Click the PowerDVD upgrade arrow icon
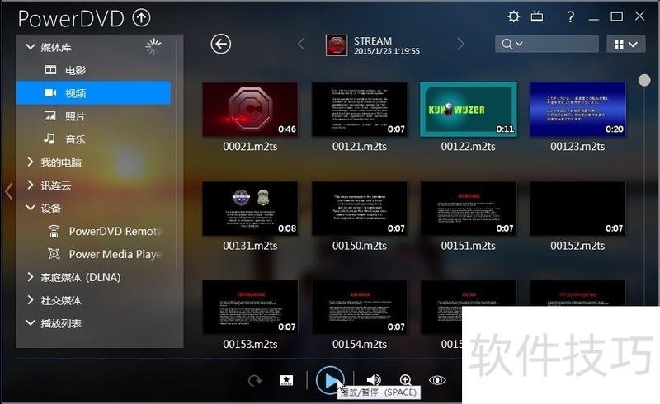660x404 pixels. pyautogui.click(x=141, y=17)
